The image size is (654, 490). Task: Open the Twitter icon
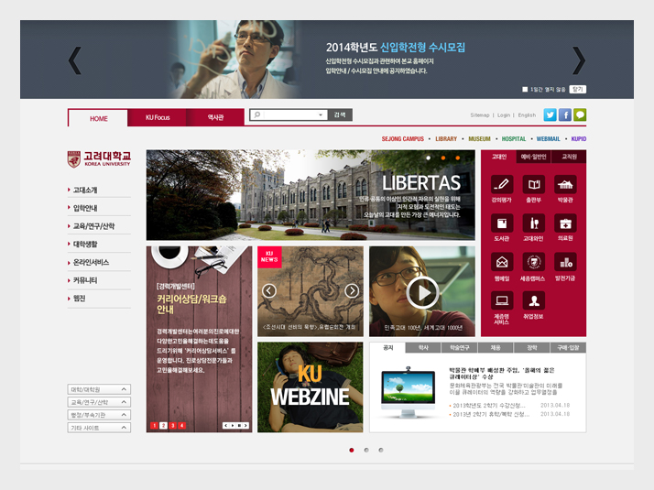[550, 114]
